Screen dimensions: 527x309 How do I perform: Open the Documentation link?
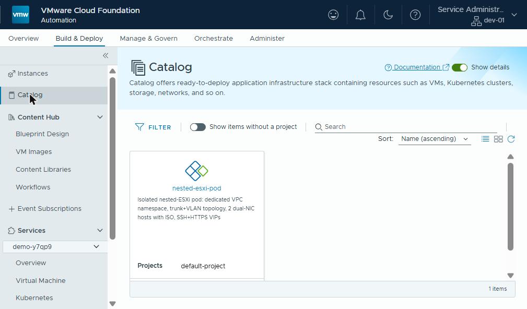(x=417, y=67)
